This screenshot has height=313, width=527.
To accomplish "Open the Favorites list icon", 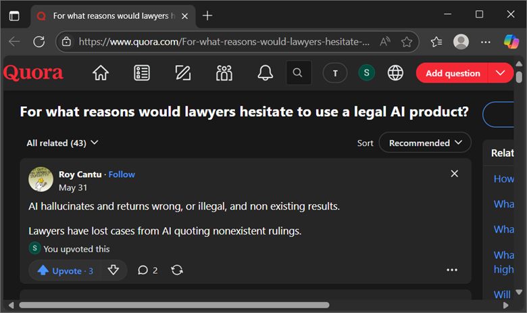I will tap(436, 42).
